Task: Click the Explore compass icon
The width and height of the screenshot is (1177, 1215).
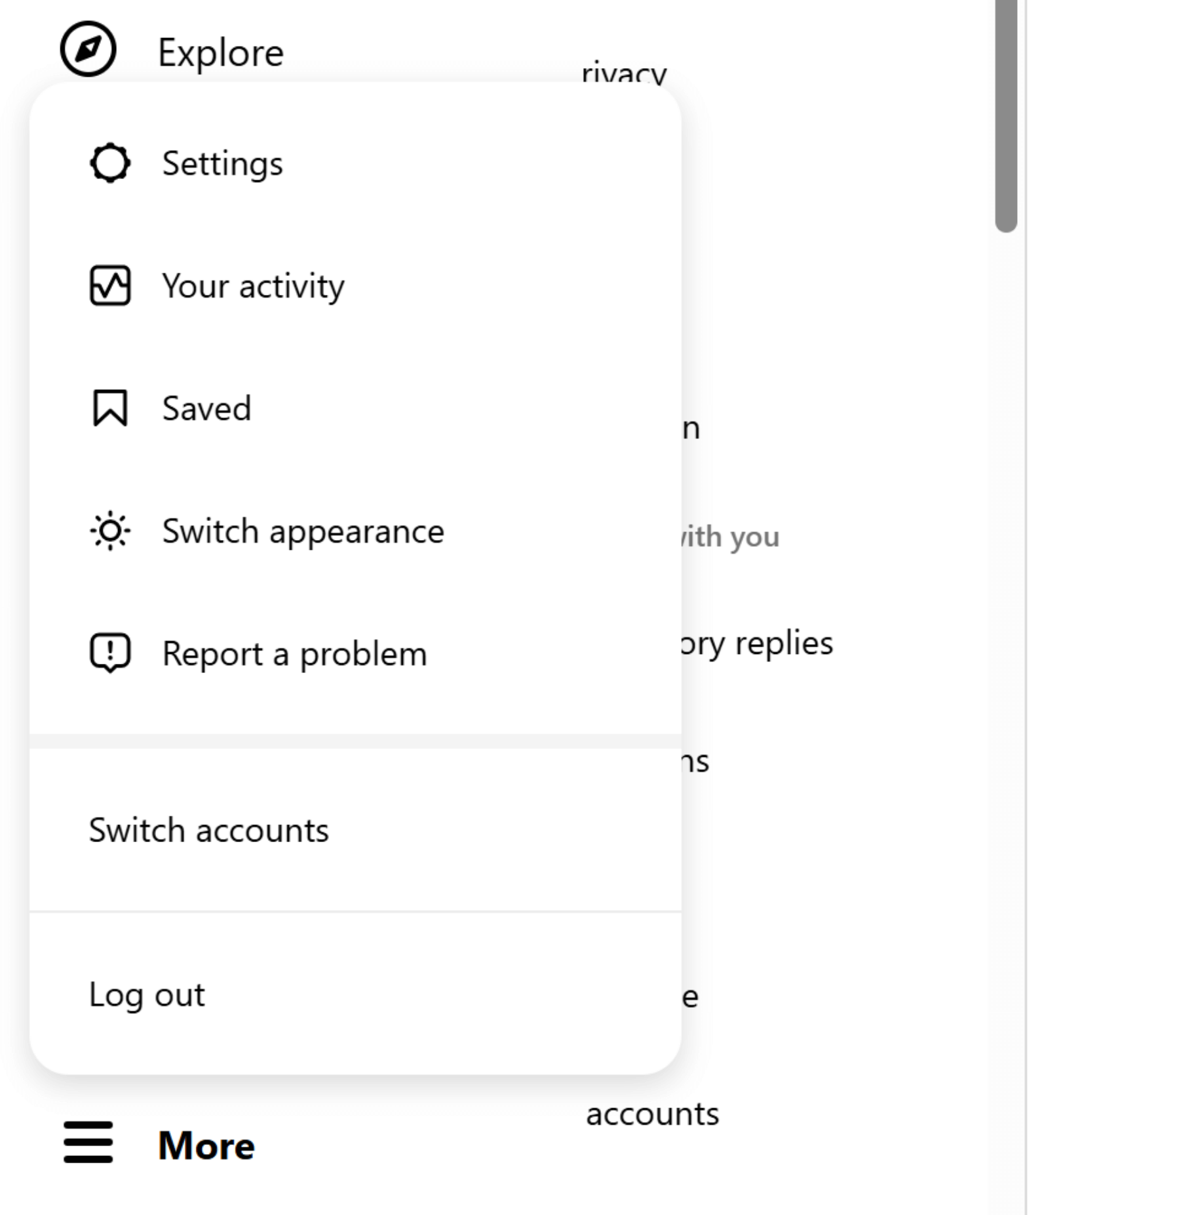Action: [88, 49]
